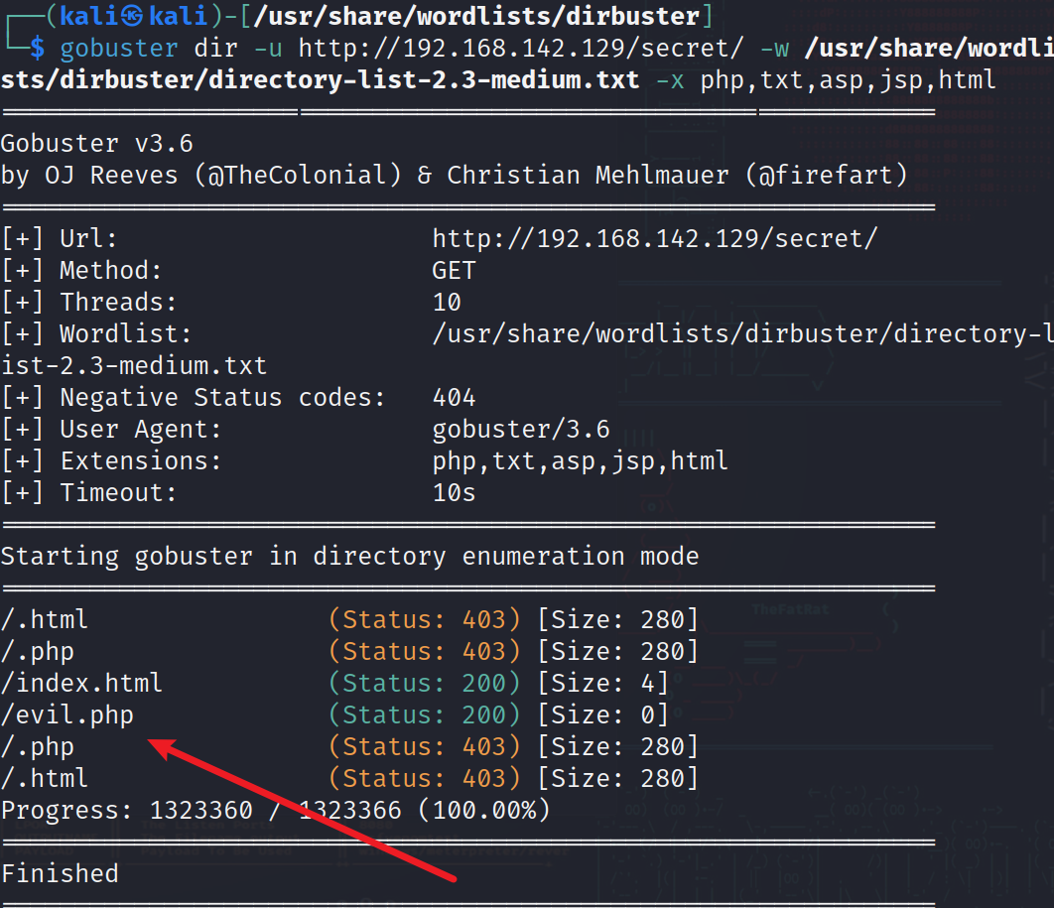This screenshot has height=908, width=1054.
Task: Click the 'ist-2.3-medium.txt' wrapped wordlist line
Action: click(134, 366)
